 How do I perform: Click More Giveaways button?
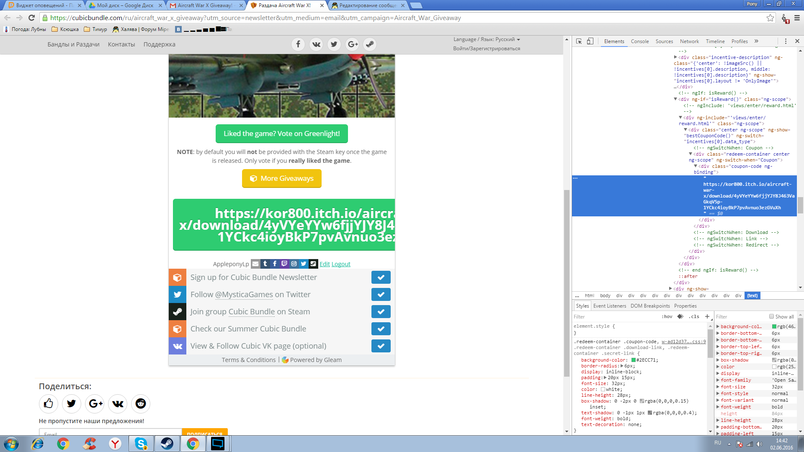pyautogui.click(x=282, y=178)
